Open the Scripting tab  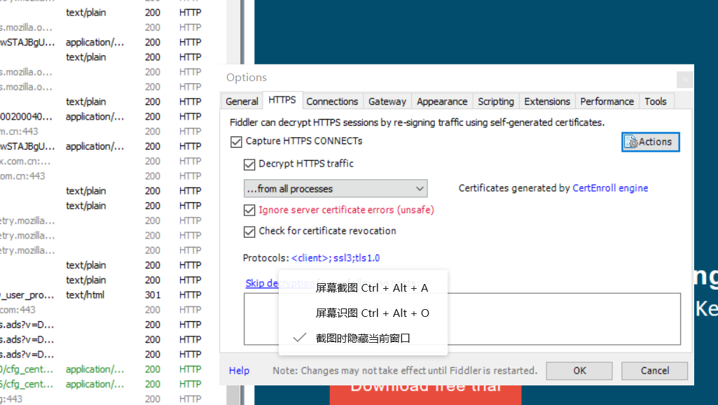495,101
